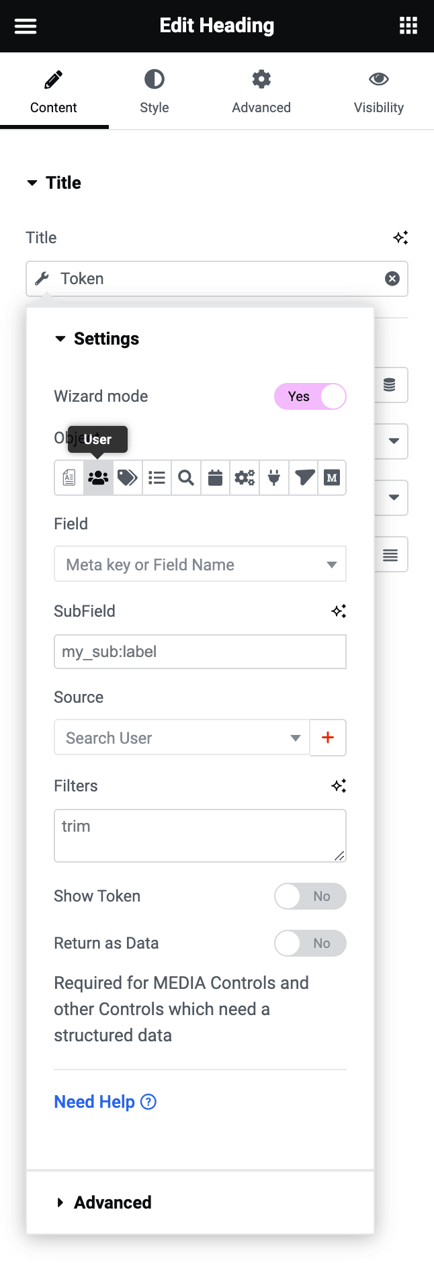Select the magnifier query object icon
Image resolution: width=434 pixels, height=1263 pixels.
pos(186,478)
